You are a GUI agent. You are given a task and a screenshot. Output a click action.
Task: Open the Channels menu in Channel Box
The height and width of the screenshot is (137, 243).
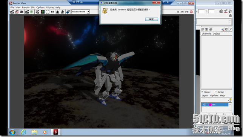click(x=206, y=33)
